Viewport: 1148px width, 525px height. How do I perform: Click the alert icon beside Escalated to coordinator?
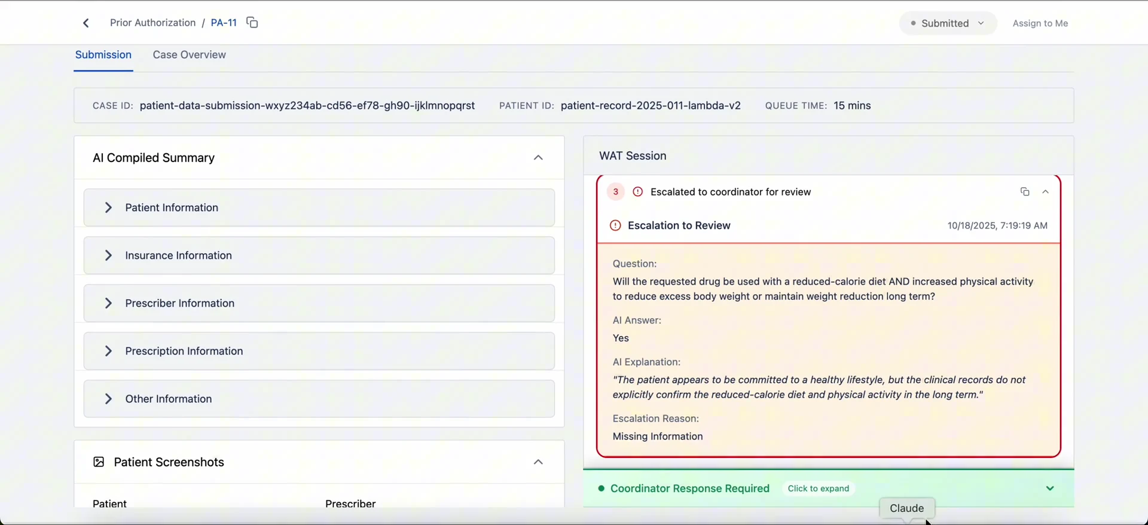(637, 192)
